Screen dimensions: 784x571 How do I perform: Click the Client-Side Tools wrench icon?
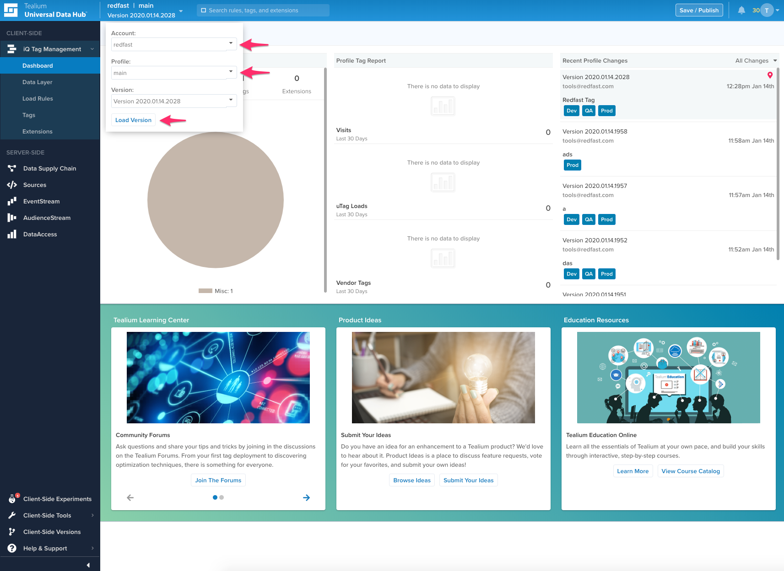[x=12, y=515]
